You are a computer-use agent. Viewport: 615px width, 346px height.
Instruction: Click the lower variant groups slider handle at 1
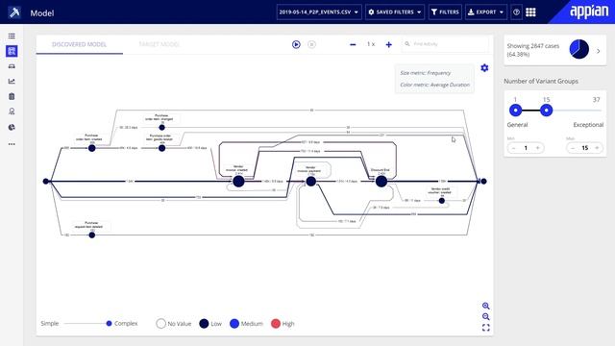pyautogui.click(x=516, y=111)
